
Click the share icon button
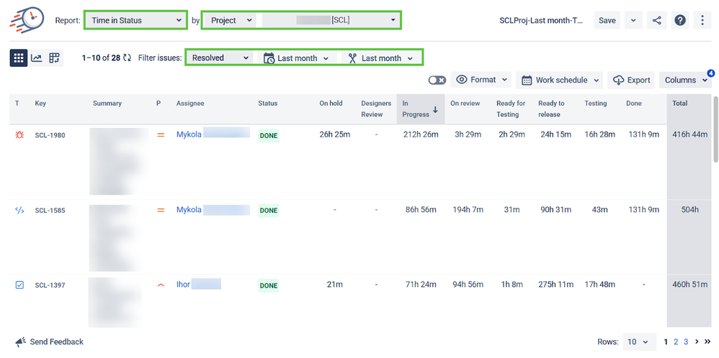pos(656,20)
